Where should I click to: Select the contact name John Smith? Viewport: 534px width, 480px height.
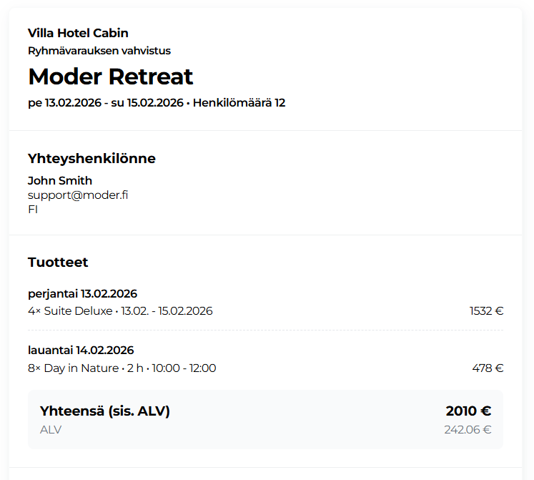tap(60, 180)
